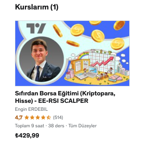Click the half-filled fifth rating star
The width and height of the screenshot is (143, 147).
pyautogui.click(x=49, y=117)
